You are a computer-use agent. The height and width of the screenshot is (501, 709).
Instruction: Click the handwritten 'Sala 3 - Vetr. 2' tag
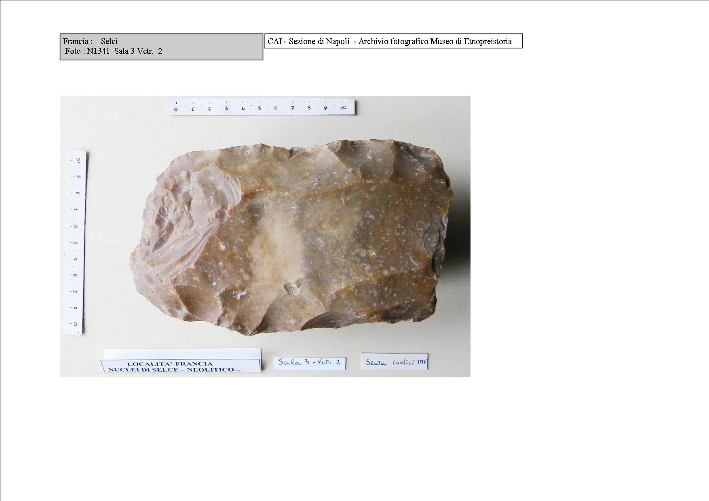(x=310, y=362)
